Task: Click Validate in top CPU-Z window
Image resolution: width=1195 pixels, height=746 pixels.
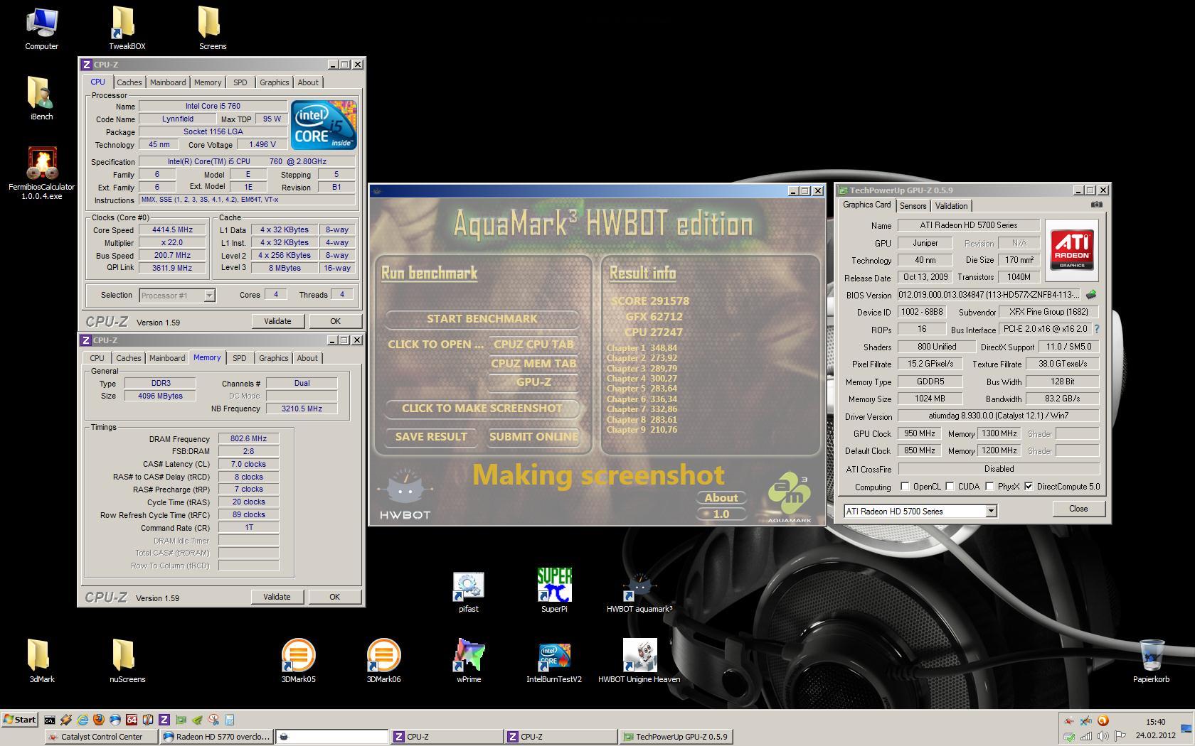Action: pyautogui.click(x=277, y=321)
